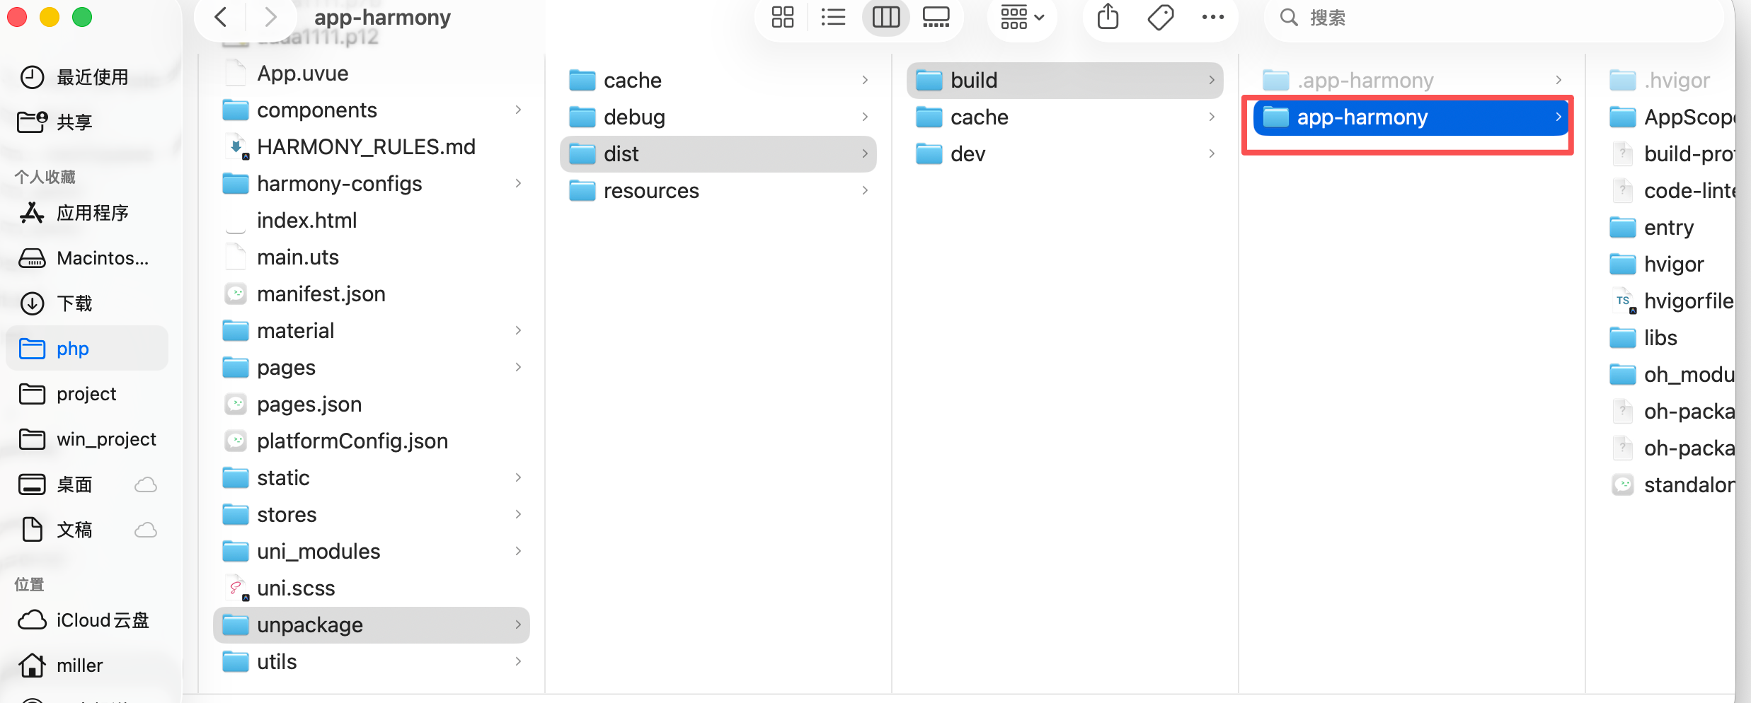Select the utils folder

point(371,662)
